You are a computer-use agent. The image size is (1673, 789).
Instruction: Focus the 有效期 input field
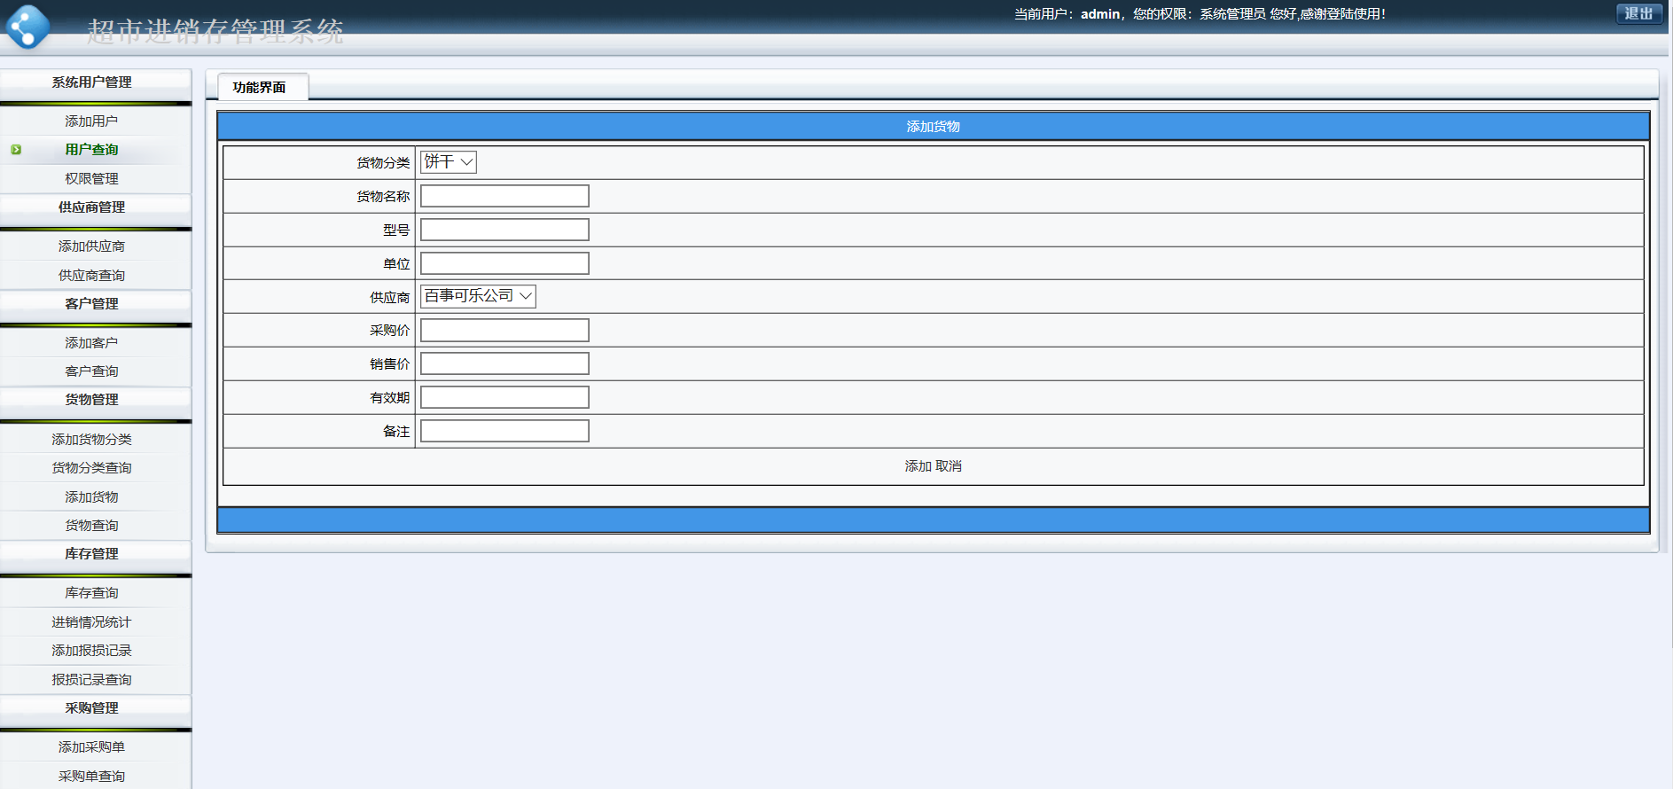point(504,397)
